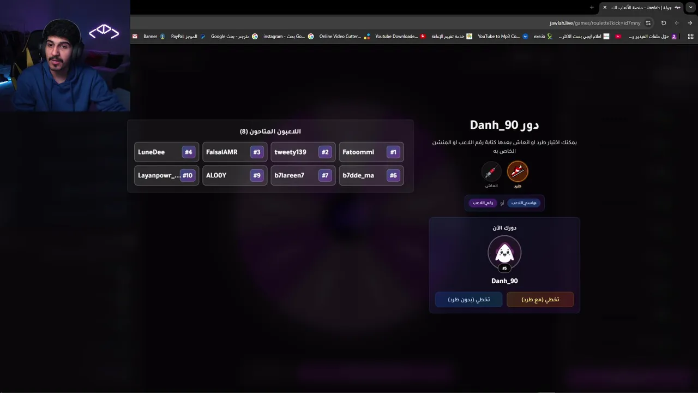Reload the page in browser
This screenshot has width=698, height=393.
664,23
